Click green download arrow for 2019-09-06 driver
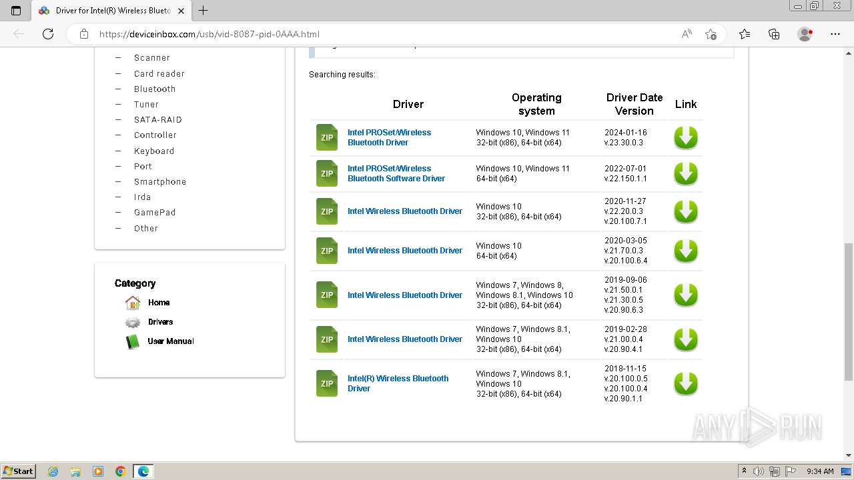The image size is (854, 480). pyautogui.click(x=685, y=295)
